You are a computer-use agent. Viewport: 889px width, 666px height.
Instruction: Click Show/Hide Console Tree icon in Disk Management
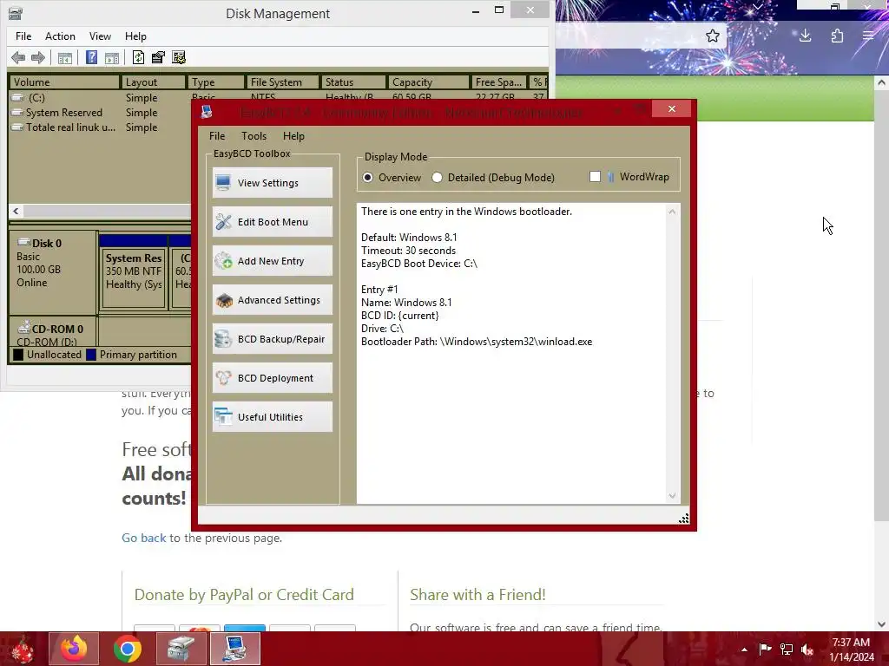[64, 57]
